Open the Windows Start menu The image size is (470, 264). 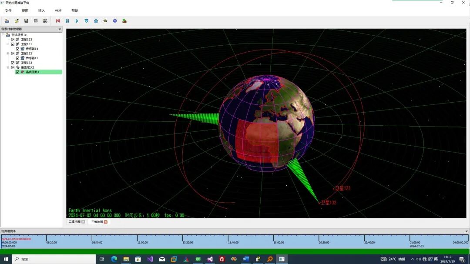click(6, 259)
